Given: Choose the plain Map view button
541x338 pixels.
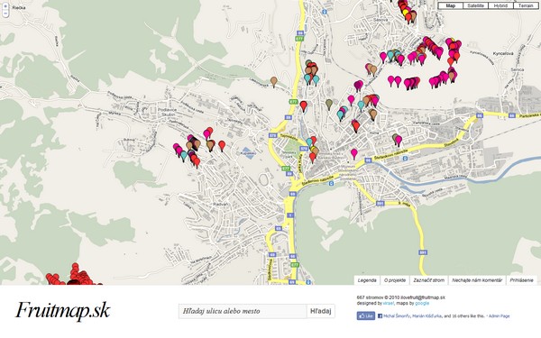Looking at the screenshot, I should [x=451, y=5].
